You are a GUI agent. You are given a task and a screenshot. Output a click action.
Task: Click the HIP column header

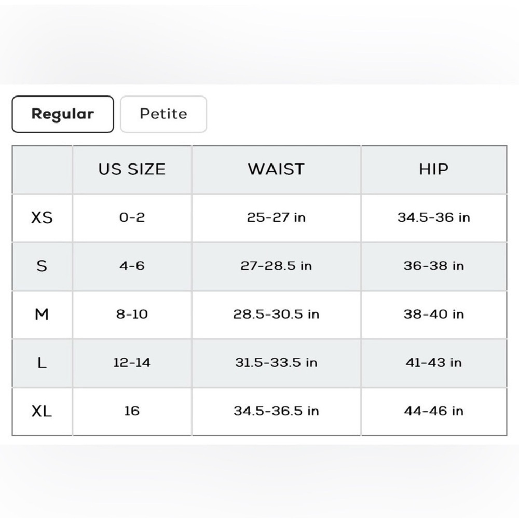point(434,170)
